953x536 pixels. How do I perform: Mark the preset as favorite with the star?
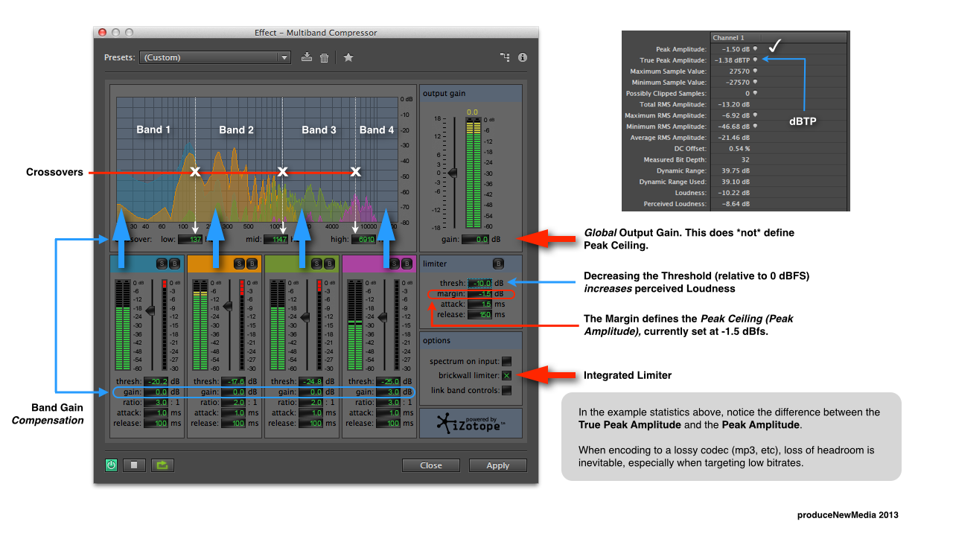tap(348, 57)
